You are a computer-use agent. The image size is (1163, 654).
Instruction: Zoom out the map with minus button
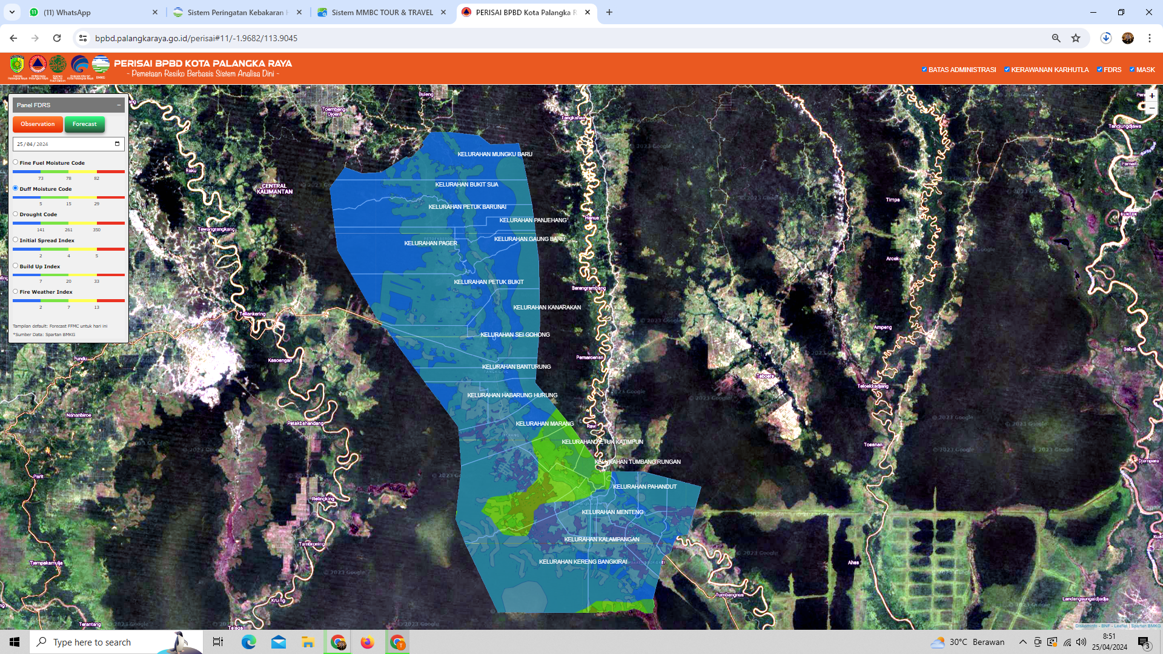(x=1151, y=108)
